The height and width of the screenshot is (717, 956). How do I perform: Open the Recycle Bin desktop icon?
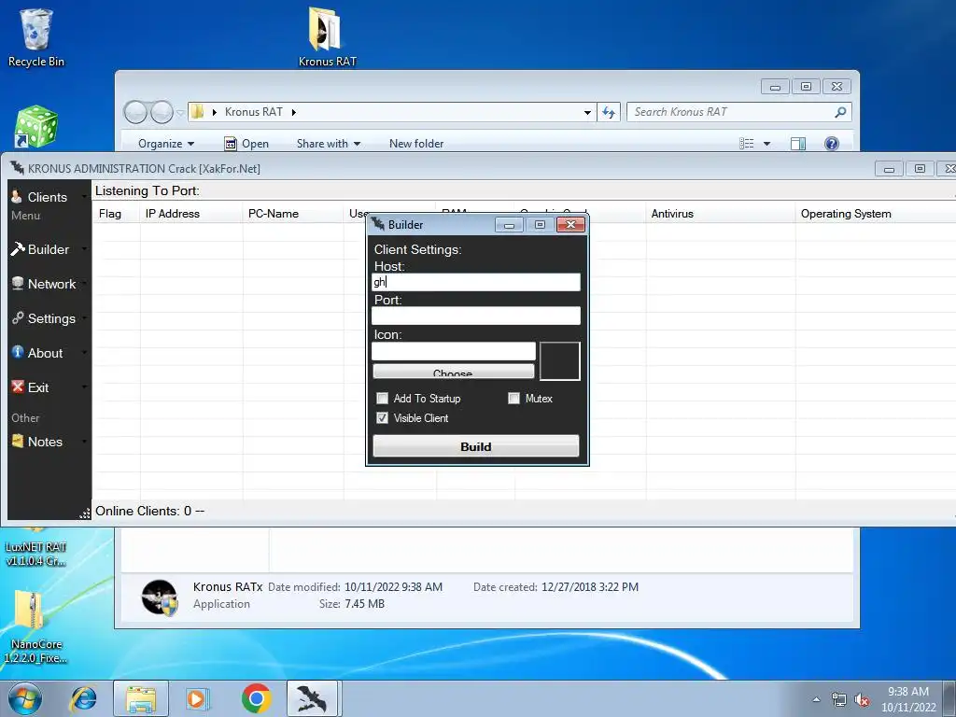coord(36,37)
